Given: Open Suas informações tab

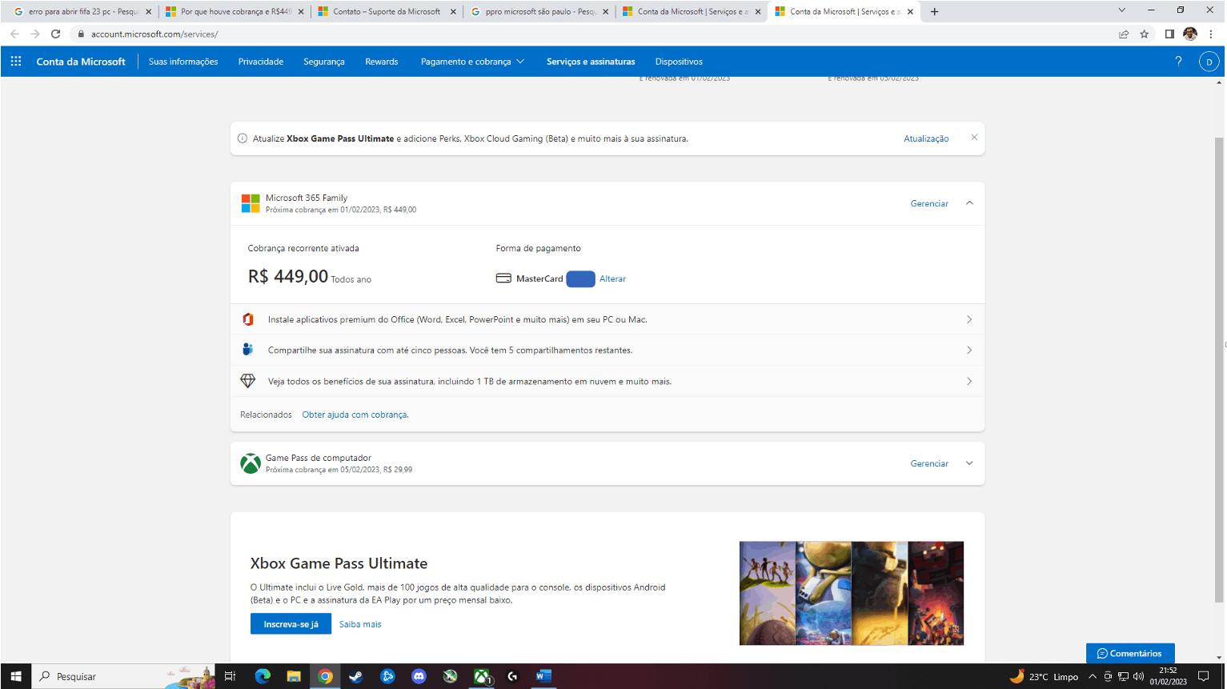Looking at the screenshot, I should pyautogui.click(x=183, y=62).
